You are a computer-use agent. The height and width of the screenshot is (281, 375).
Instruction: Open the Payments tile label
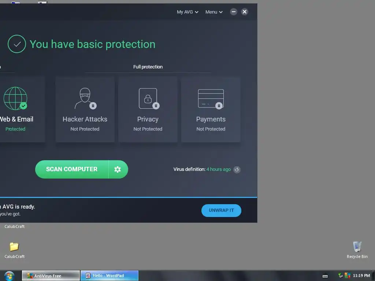[211, 119]
